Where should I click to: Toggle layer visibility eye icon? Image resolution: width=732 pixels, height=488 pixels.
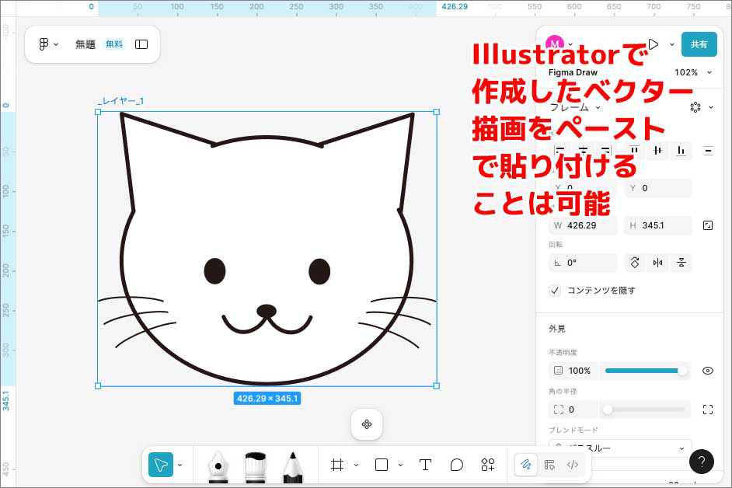coord(707,371)
